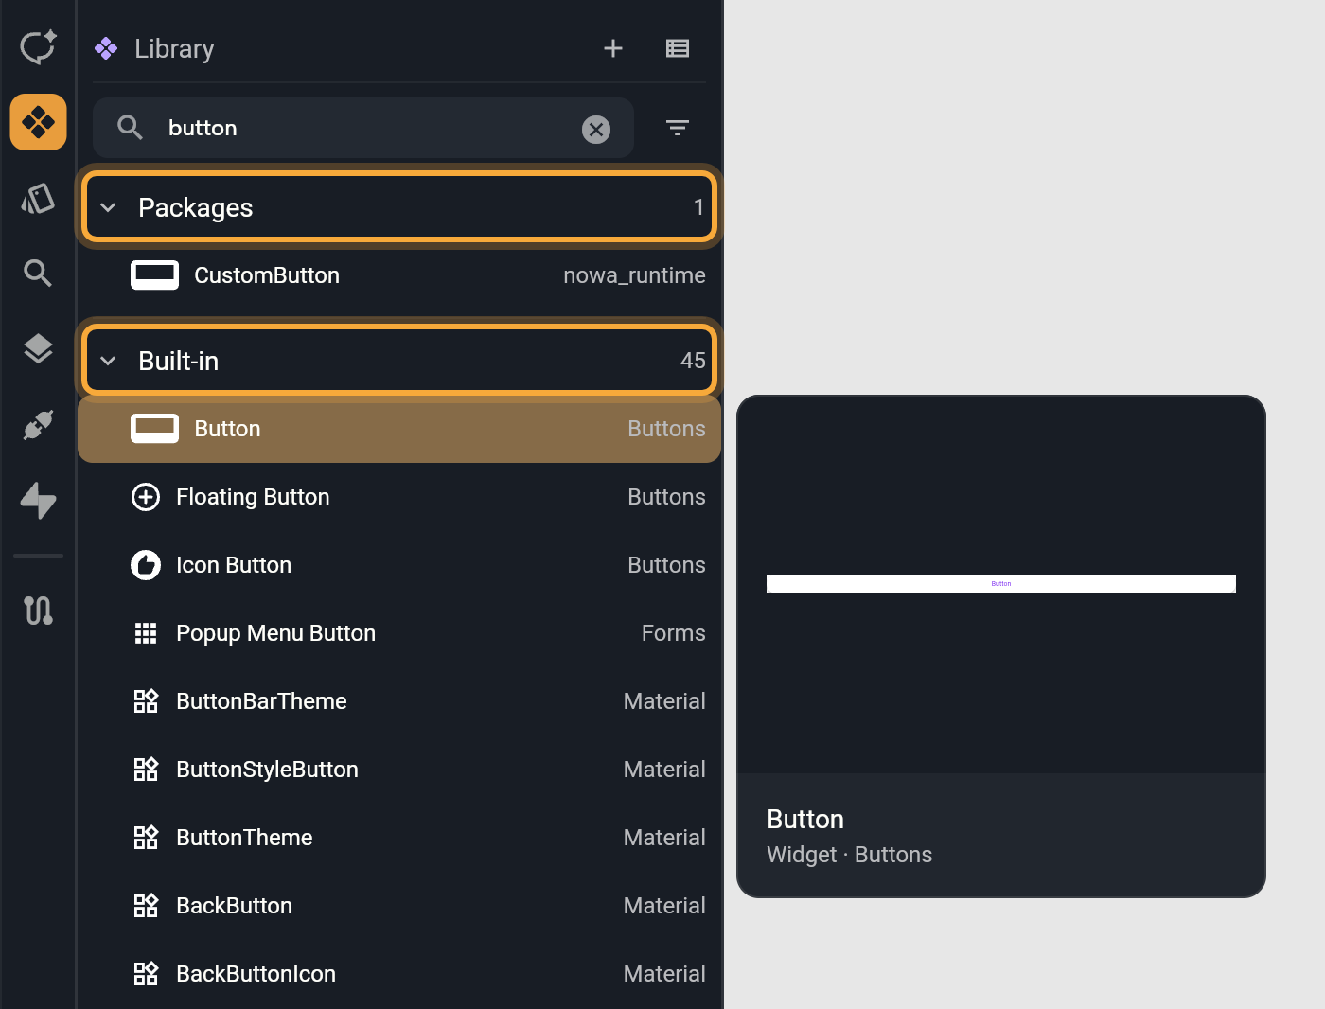Screen dimensions: 1325x1009
Task: Switch Library to list view icon
Action: point(678,48)
